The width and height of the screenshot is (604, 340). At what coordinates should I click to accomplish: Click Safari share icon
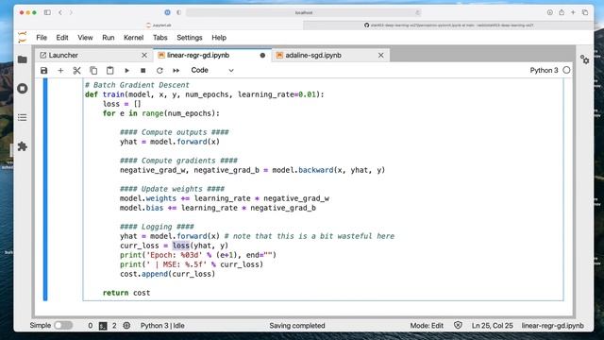click(562, 12)
